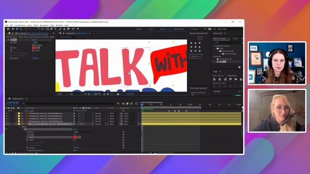Open the File menu

coord(7,26)
